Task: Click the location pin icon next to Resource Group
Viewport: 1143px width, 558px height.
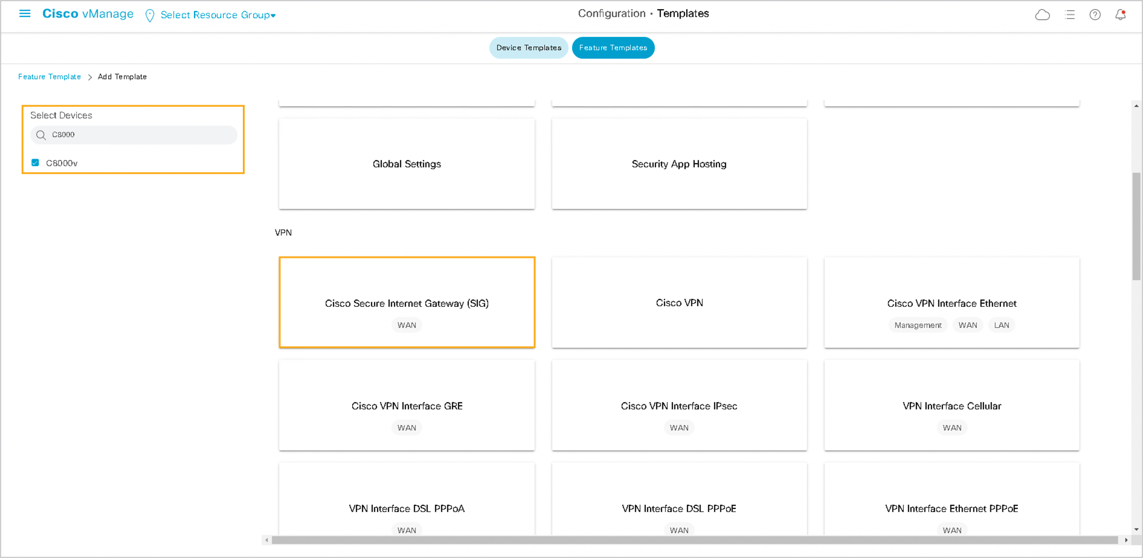Action: [x=150, y=16]
